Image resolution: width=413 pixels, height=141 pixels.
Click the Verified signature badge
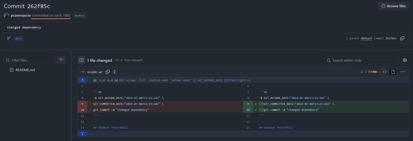79,15
